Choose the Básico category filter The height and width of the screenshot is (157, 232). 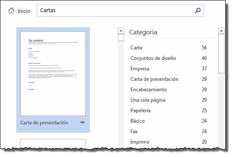169,121
